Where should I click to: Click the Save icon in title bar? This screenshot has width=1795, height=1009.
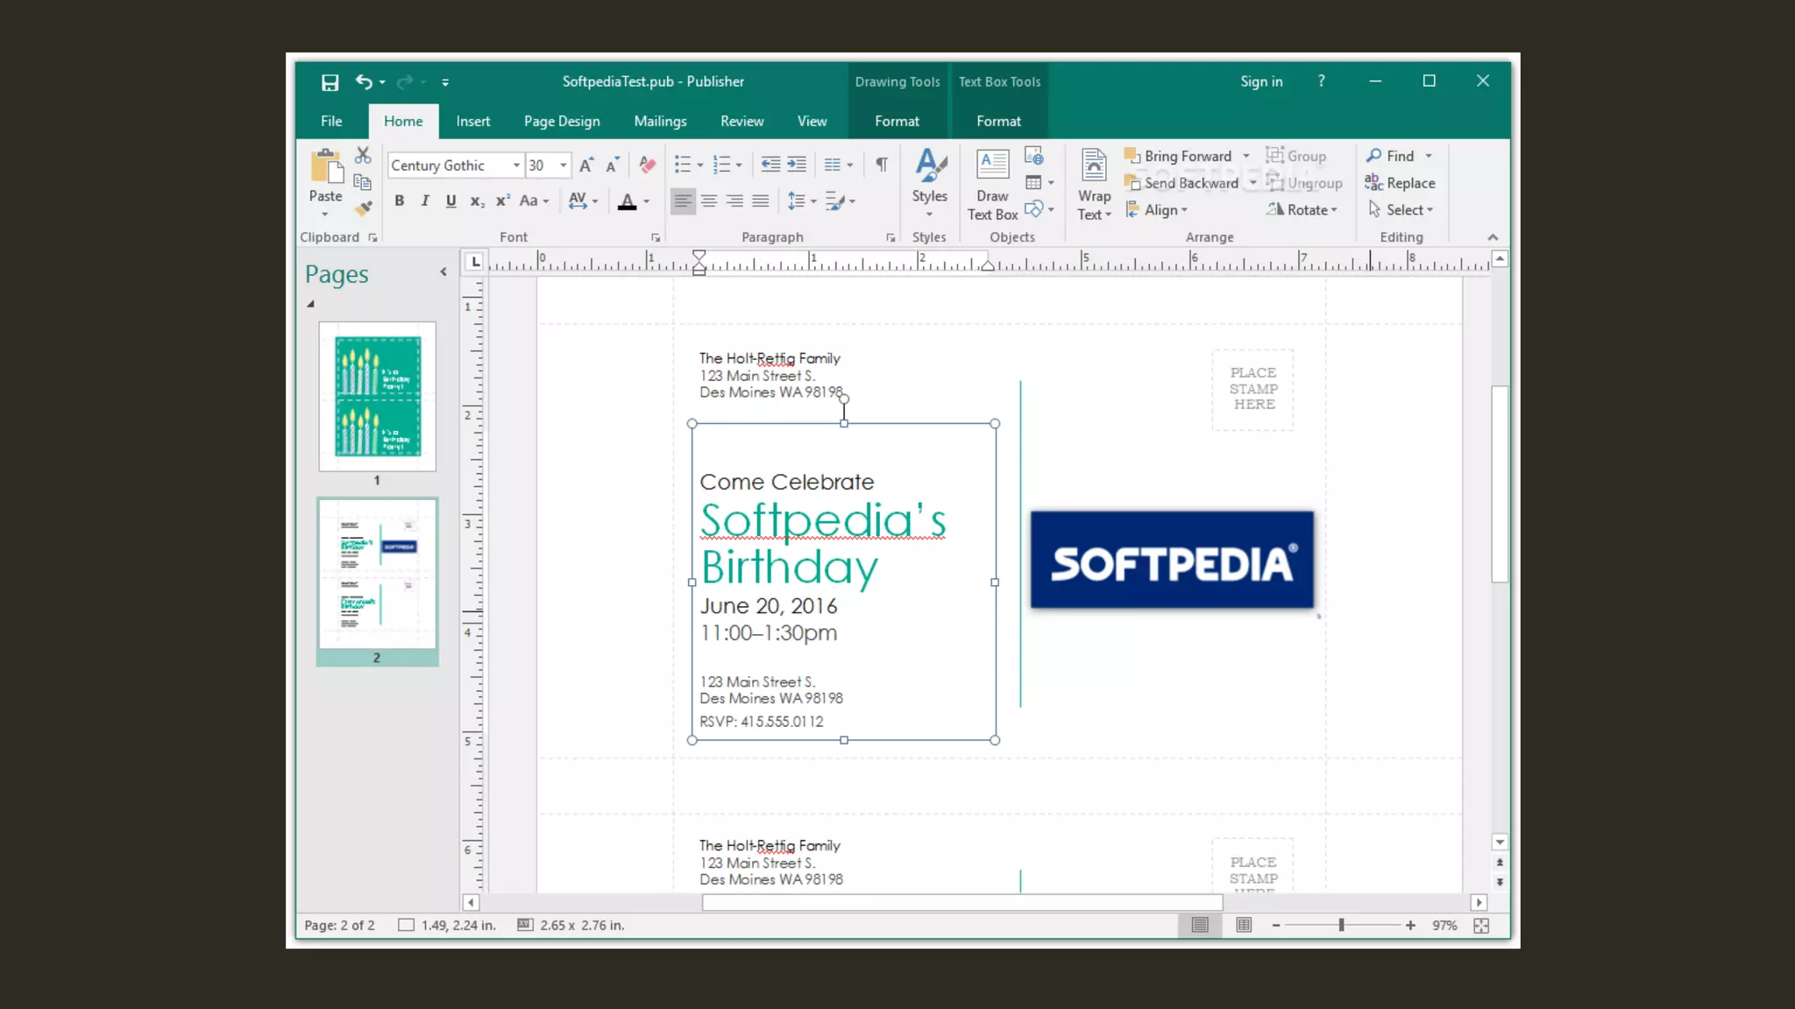click(x=330, y=81)
